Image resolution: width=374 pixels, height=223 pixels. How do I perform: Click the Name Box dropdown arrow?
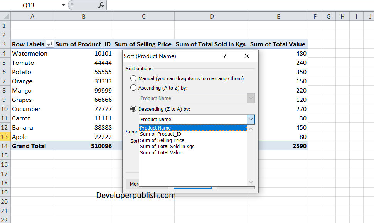coord(63,5)
